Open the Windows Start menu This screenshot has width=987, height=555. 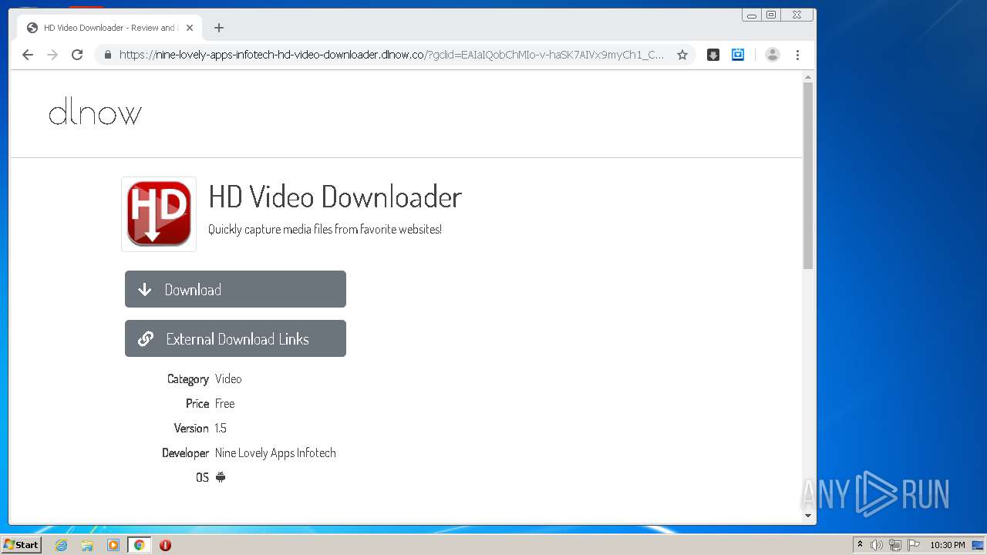(21, 544)
